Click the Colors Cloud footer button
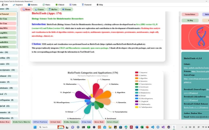209x130 pixels. click(x=112, y=122)
